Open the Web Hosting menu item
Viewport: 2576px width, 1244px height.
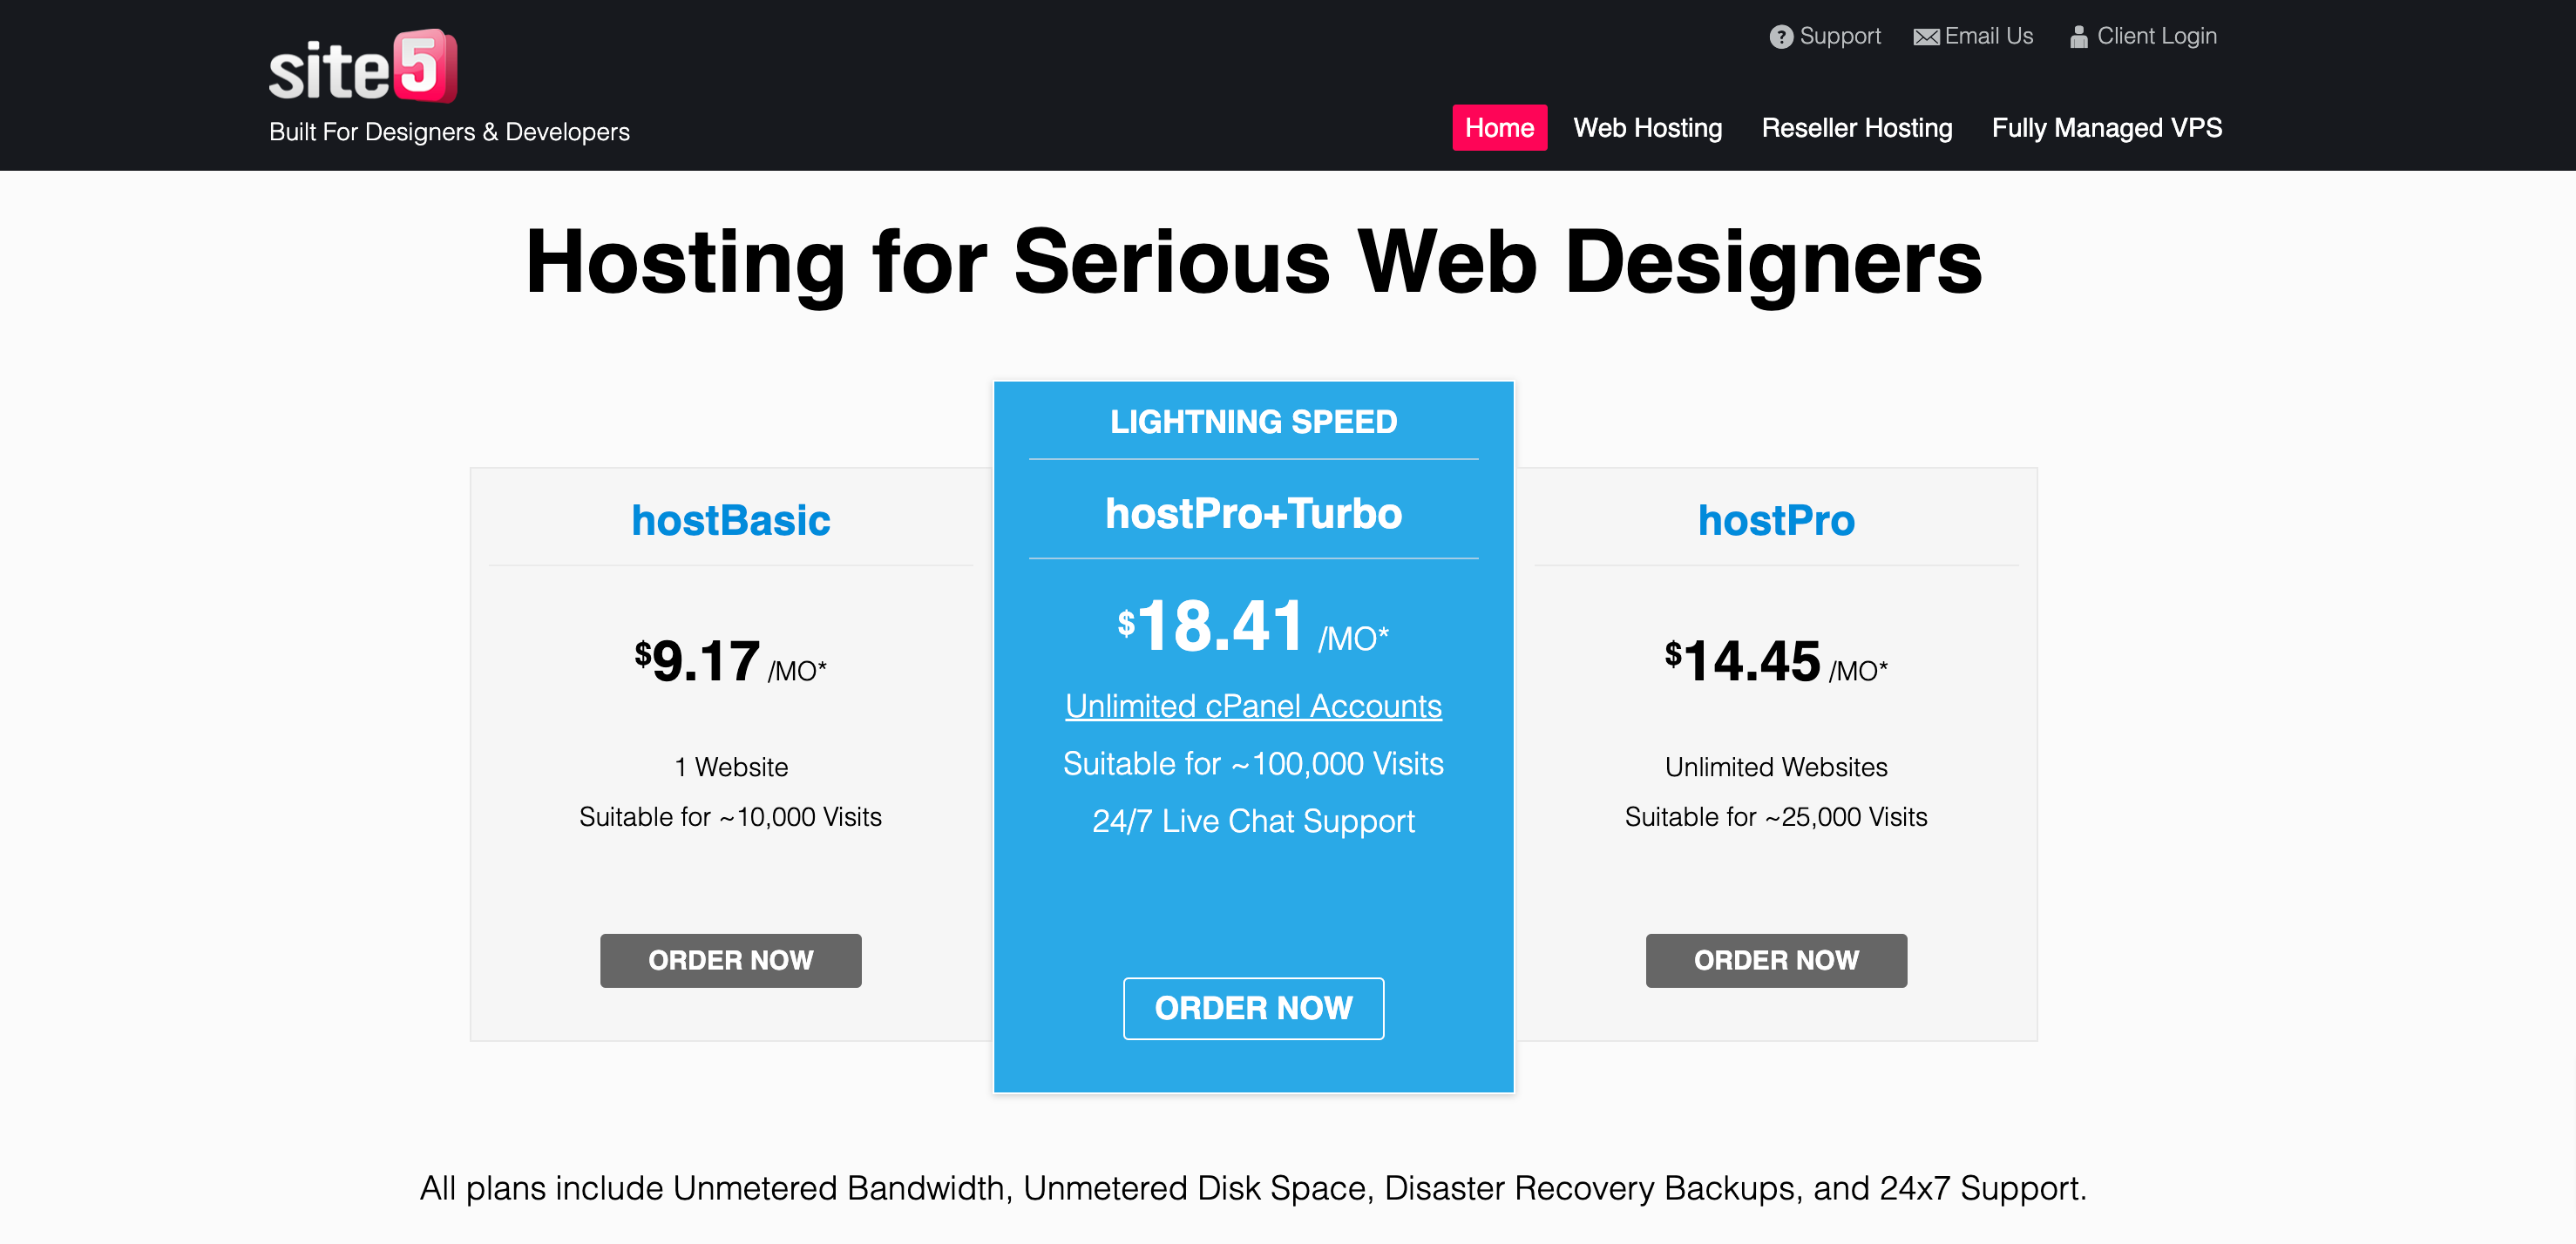tap(1647, 128)
